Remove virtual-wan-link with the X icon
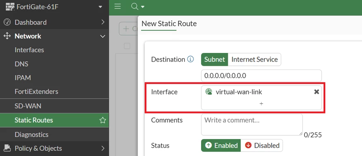Image resolution: width=362 pixels, height=156 pixels. (316, 92)
